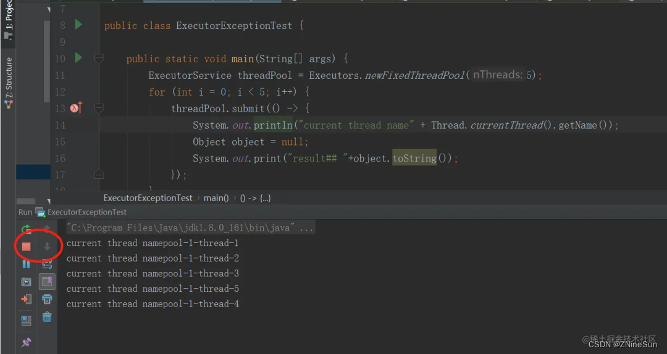Click the highlighted toString call on line 16
Screen dimensions: 667x354
pyautogui.click(x=414, y=158)
